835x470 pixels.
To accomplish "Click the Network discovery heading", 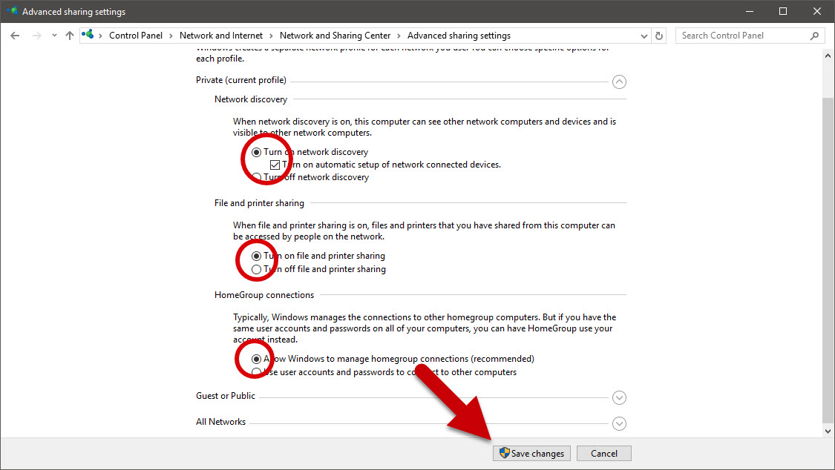I will tap(251, 99).
